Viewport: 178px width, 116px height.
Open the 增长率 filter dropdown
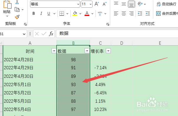(x=108, y=51)
